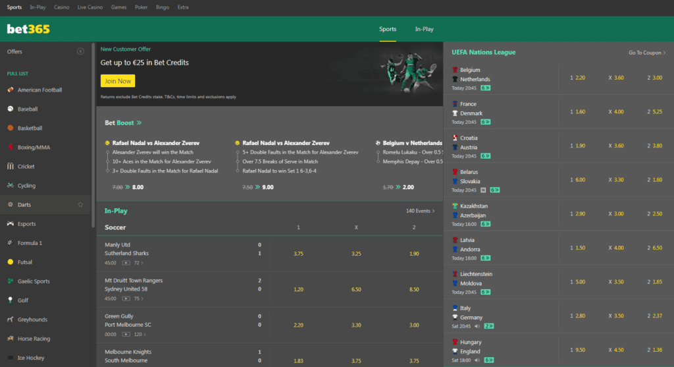This screenshot has width=674, height=367.
Task: Expand 140 Events in-play list
Action: 421,212
